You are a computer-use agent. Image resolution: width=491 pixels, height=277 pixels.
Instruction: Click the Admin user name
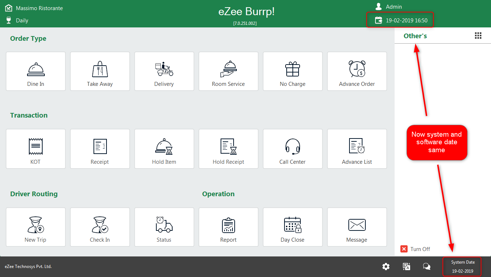click(x=394, y=7)
